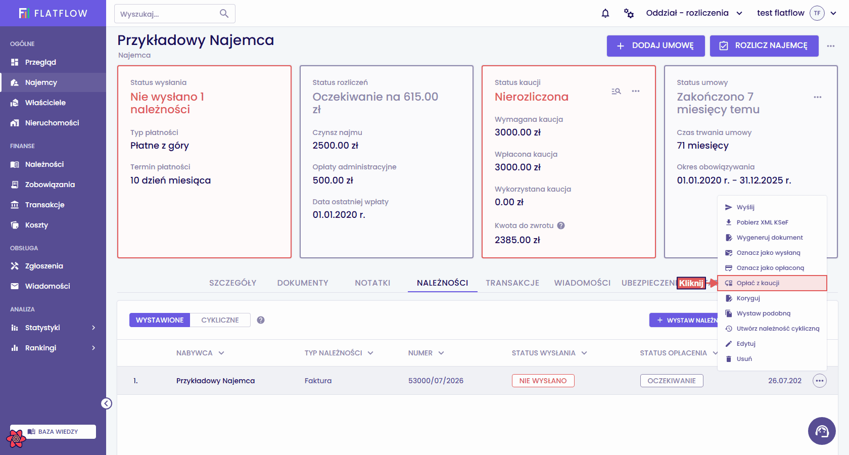Viewport: 849px width, 455px height.
Task: Click Rozlicz najemcę button
Action: 764,46
